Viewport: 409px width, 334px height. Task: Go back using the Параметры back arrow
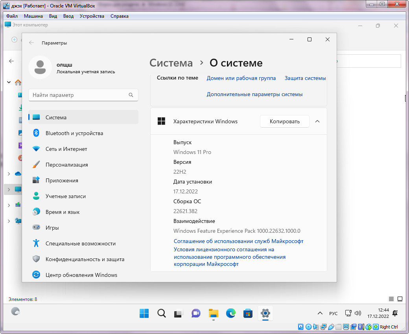pyautogui.click(x=31, y=43)
